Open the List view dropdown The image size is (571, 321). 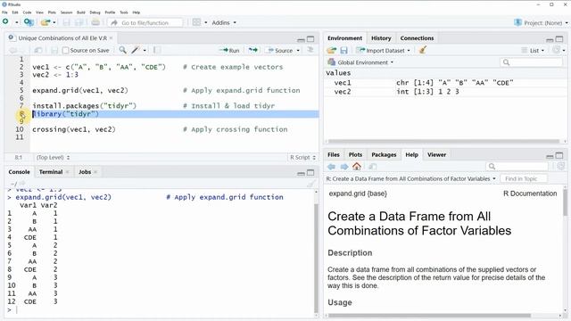[533, 50]
